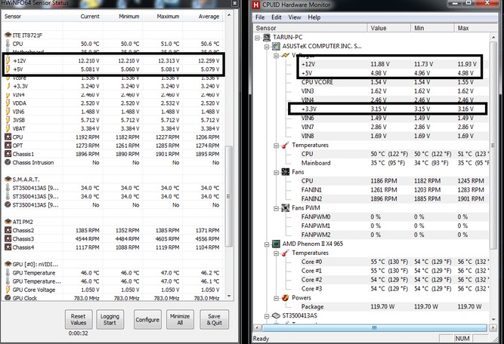Click the thermometer icon beside GPU Temperature

pyautogui.click(x=8, y=273)
